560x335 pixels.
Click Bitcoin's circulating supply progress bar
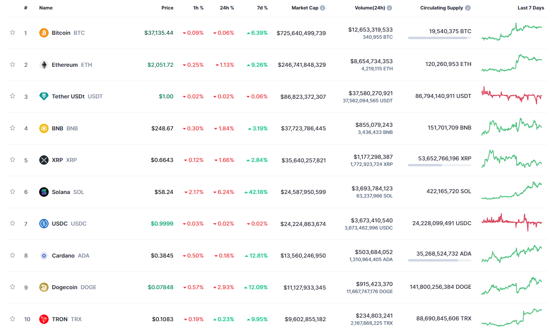439,38
